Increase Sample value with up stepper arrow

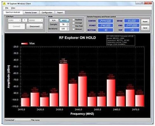(x=68, y=24)
